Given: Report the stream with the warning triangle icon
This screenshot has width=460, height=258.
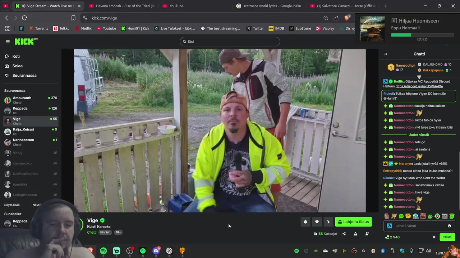Looking at the screenshot, I should (355, 234).
